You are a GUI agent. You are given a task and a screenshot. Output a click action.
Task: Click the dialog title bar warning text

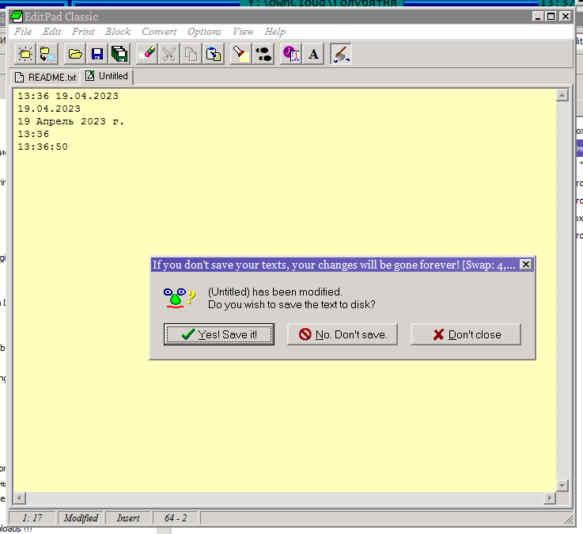pos(334,265)
